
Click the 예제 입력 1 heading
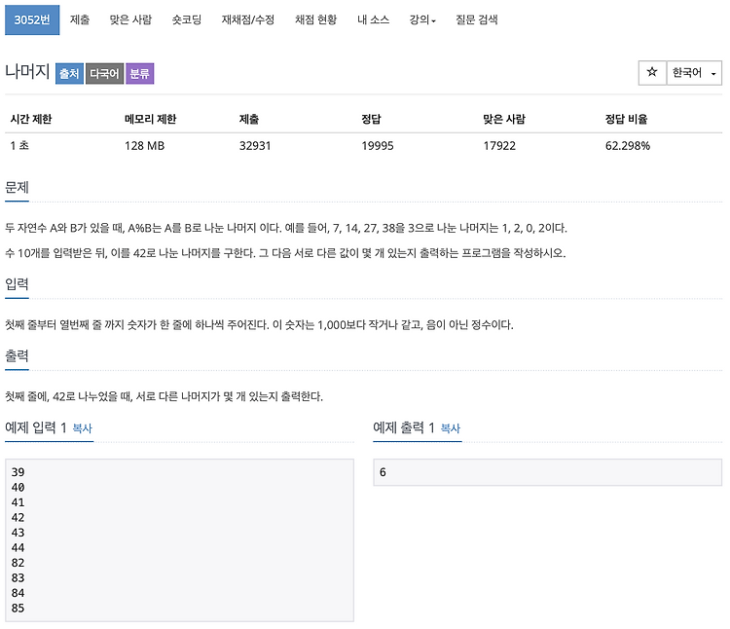click(36, 427)
